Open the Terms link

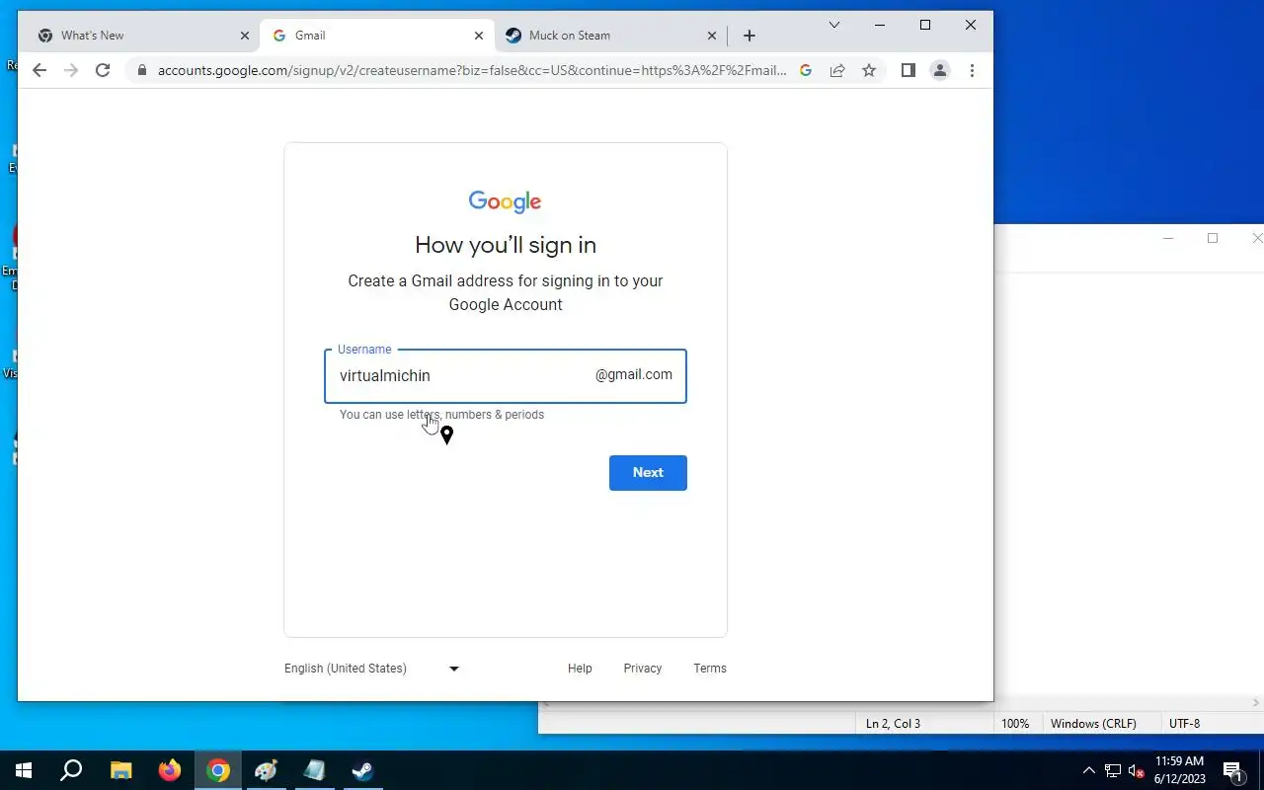click(x=710, y=669)
